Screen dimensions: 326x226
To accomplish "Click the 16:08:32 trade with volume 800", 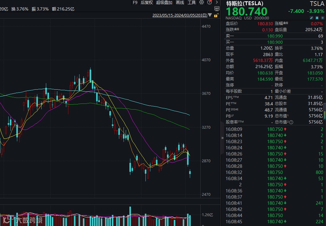I will pyautogui.click(x=275, y=172).
